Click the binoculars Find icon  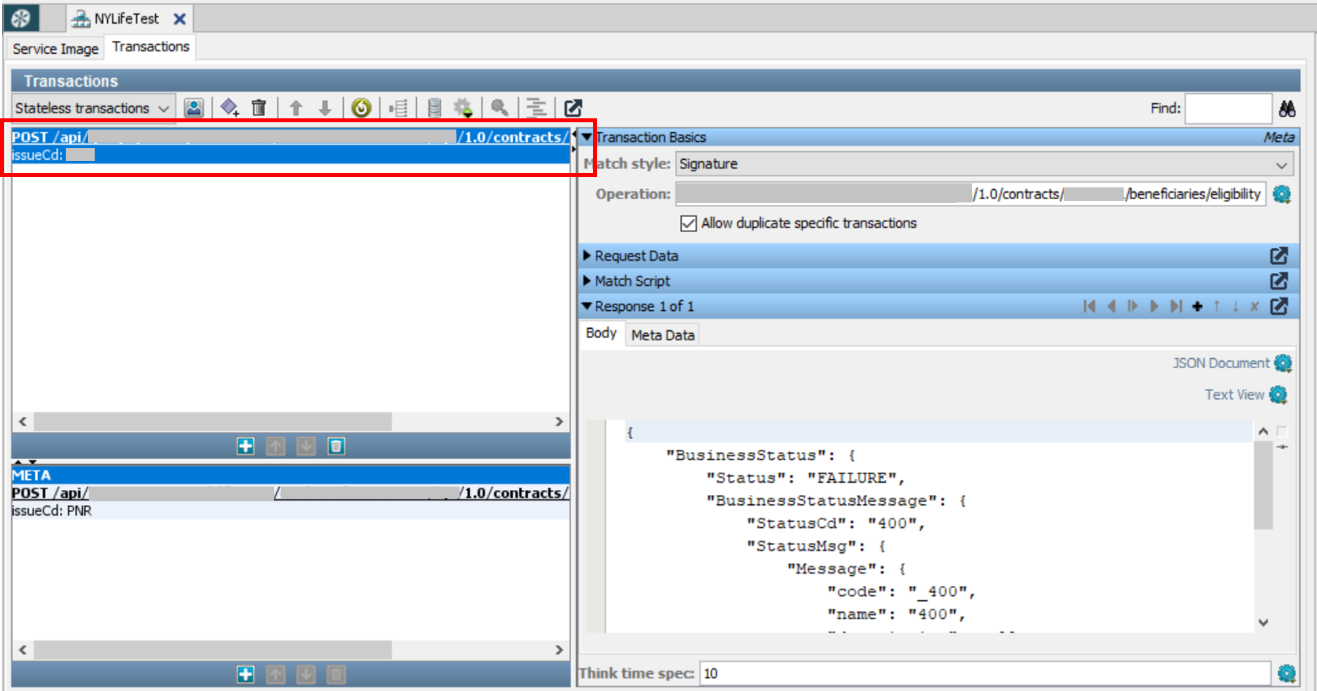[1287, 108]
